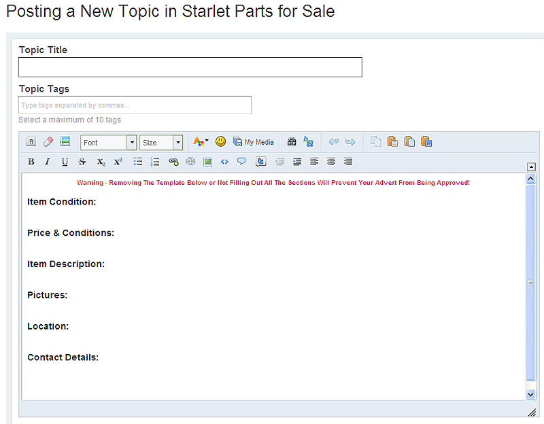Open the Font dropdown
This screenshot has width=544, height=424.
[x=109, y=143]
